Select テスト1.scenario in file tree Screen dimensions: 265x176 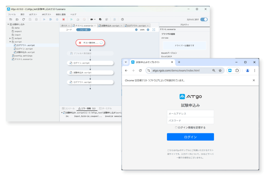[x=22, y=59]
